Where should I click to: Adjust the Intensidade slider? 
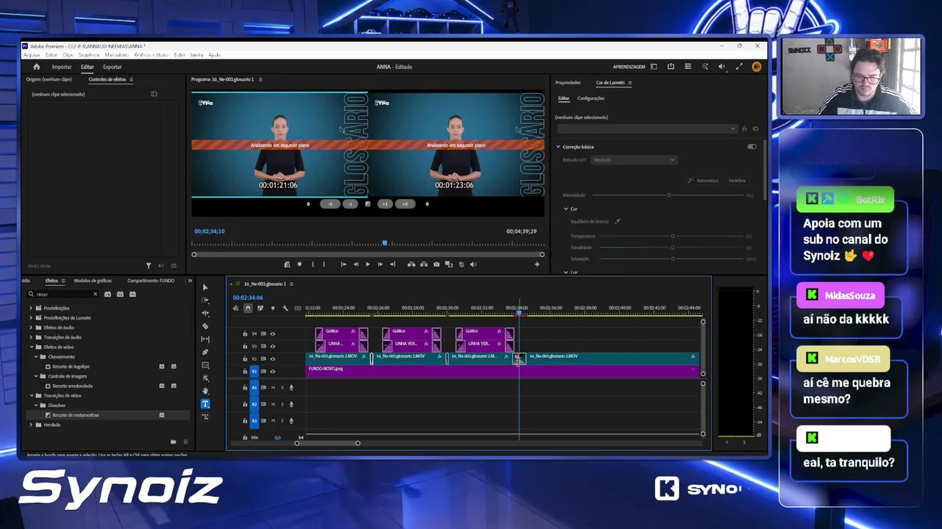pos(669,195)
